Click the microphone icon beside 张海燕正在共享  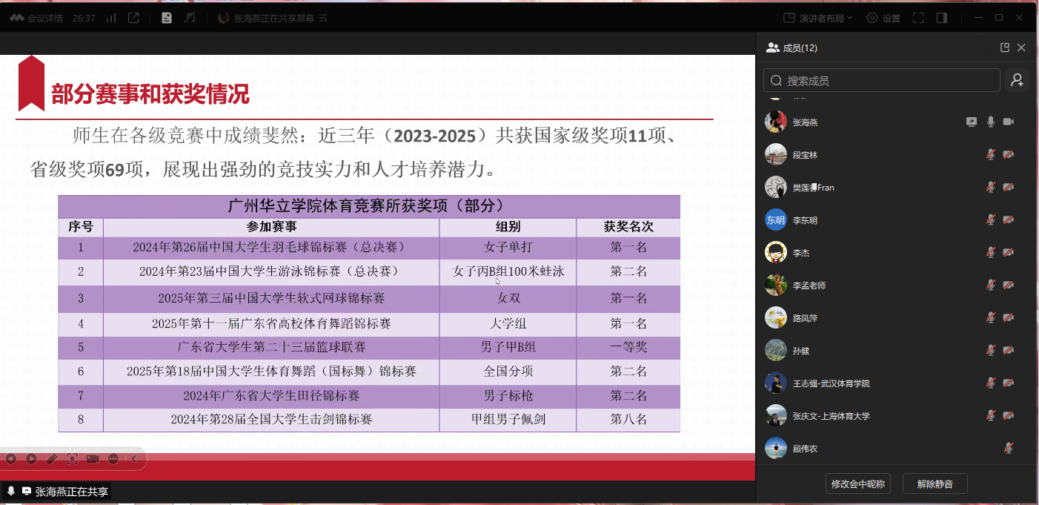tap(11, 491)
